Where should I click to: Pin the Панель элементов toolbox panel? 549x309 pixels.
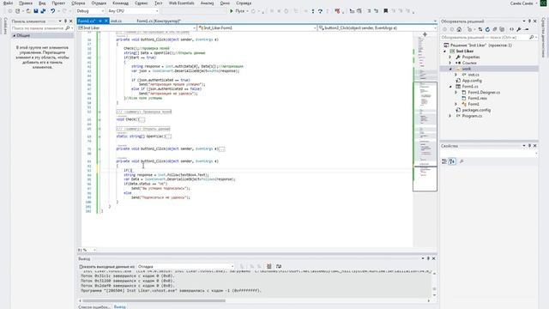[x=65, y=21]
